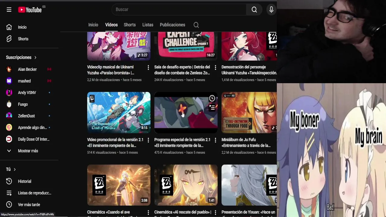Click the search magnifier button
386x217 pixels.
[254, 10]
